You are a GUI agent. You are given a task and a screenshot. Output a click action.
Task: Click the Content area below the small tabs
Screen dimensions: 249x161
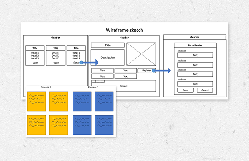tap(124, 86)
